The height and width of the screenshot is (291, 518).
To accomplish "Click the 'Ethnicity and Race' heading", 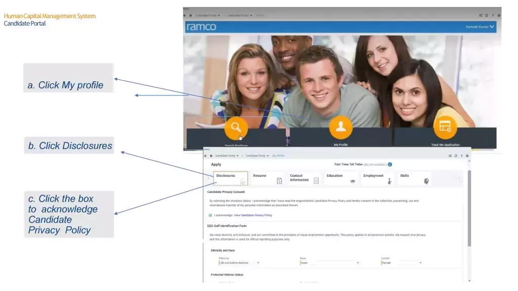I will click(223, 251).
